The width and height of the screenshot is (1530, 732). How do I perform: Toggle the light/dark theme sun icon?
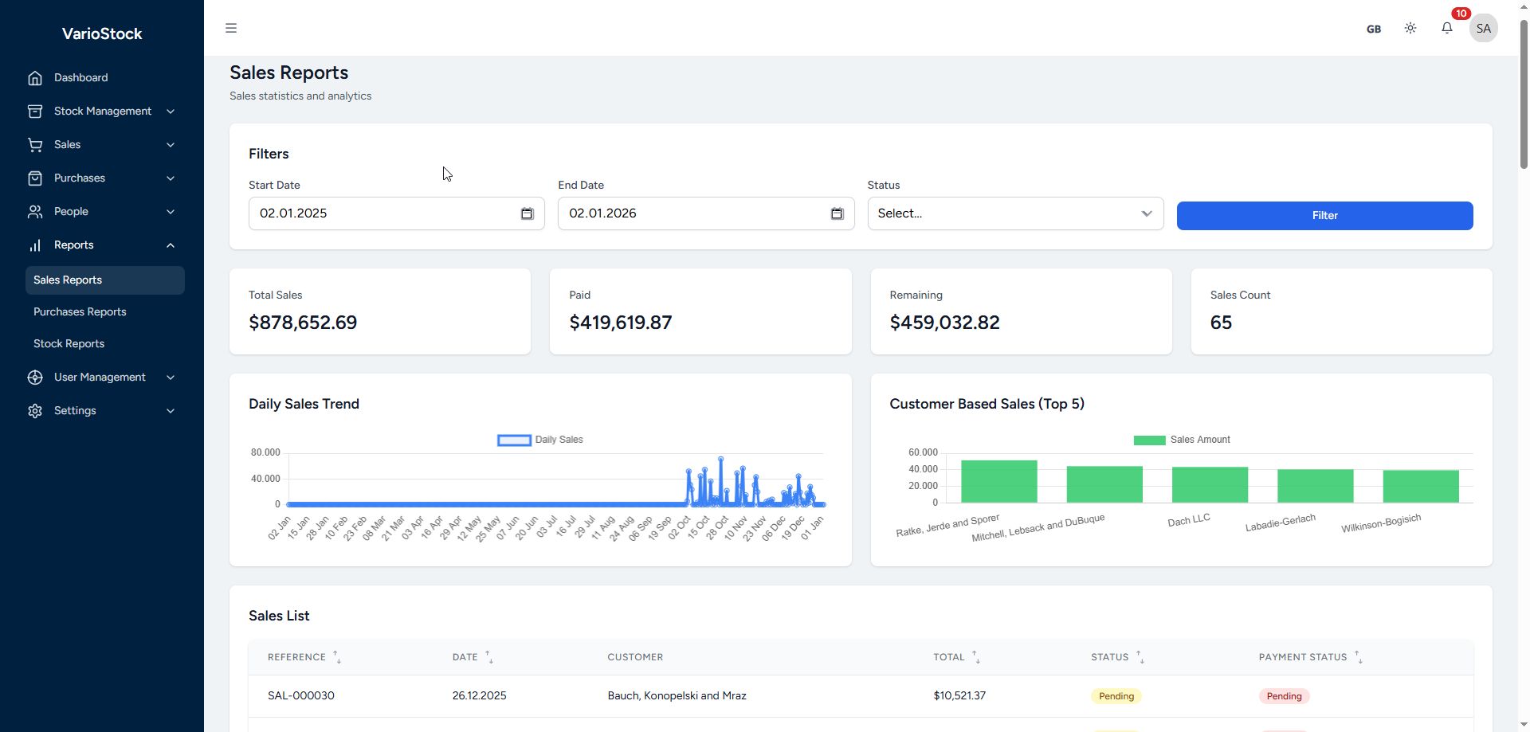(1410, 28)
